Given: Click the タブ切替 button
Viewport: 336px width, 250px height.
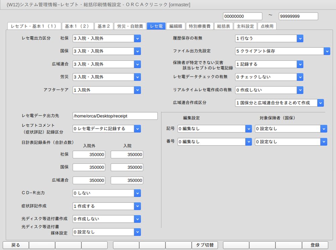Looking at the screenshot, I should click(205, 245).
